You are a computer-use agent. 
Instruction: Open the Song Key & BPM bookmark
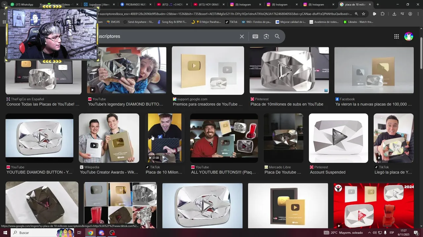coord(172,22)
